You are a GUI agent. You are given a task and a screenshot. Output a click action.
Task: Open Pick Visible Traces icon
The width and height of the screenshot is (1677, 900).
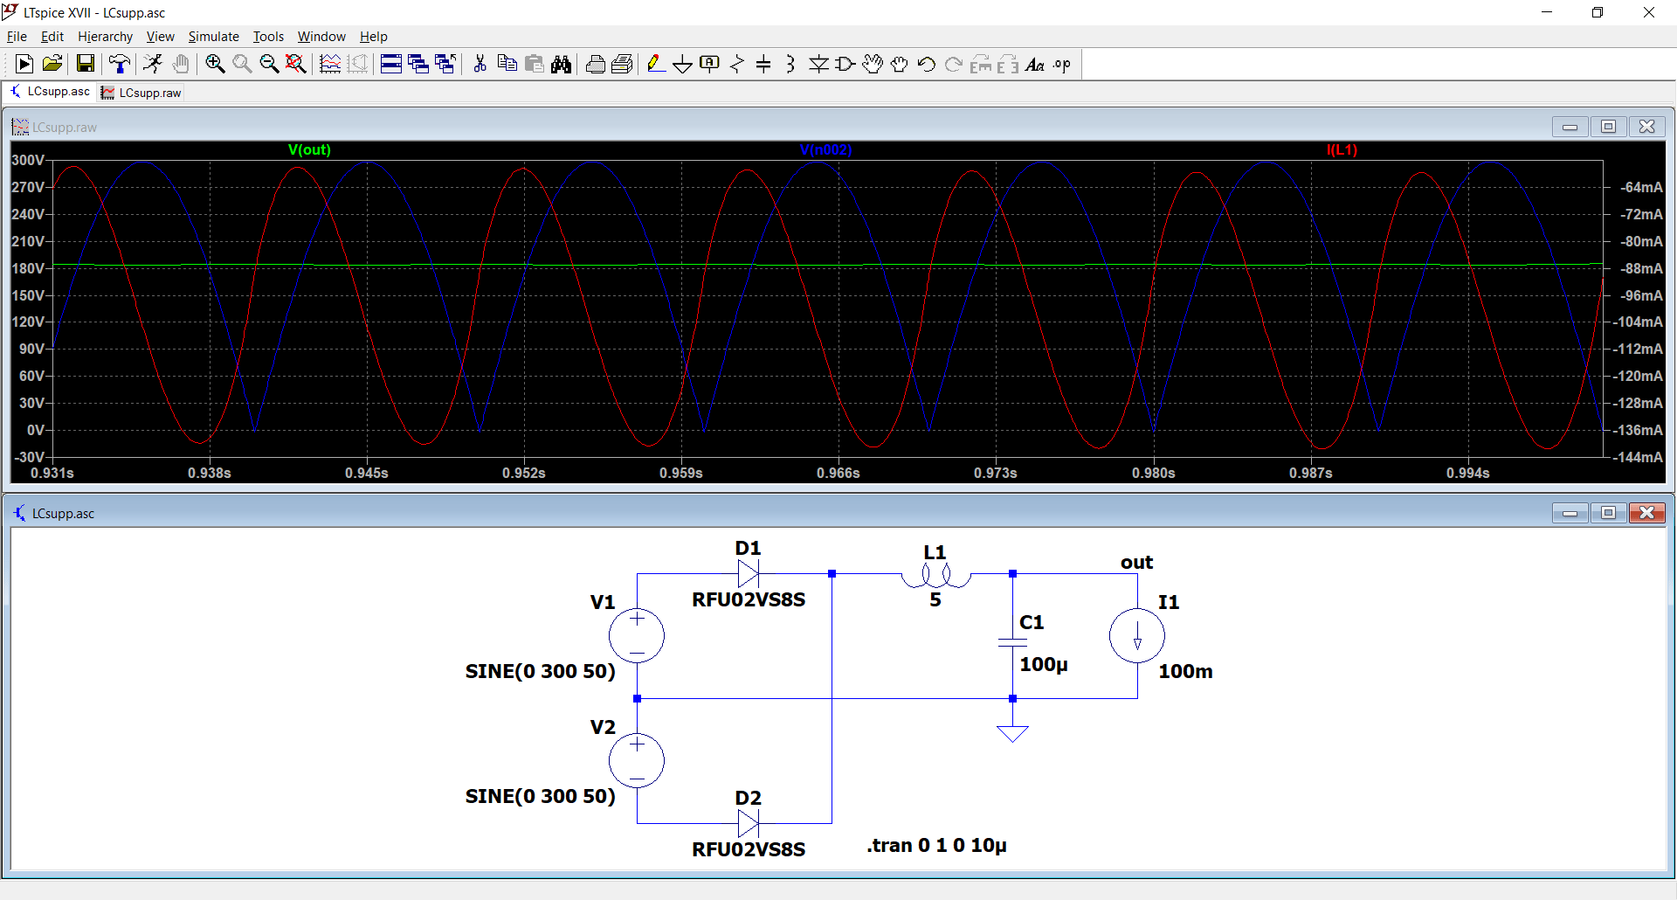330,64
